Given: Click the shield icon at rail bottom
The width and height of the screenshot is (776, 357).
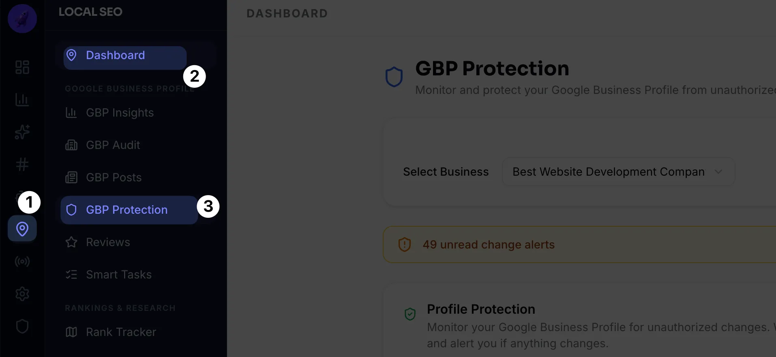Looking at the screenshot, I should point(22,326).
